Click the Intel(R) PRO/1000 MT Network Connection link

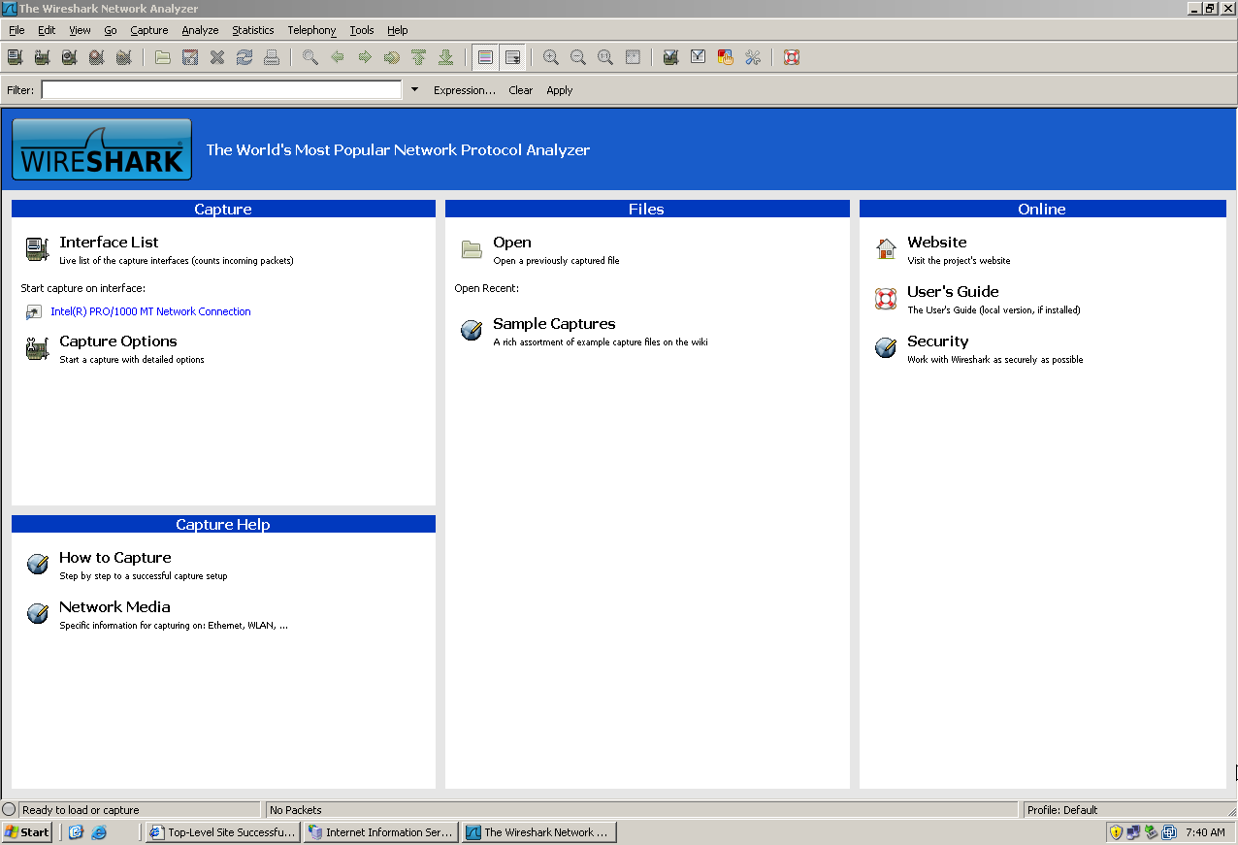pos(150,311)
